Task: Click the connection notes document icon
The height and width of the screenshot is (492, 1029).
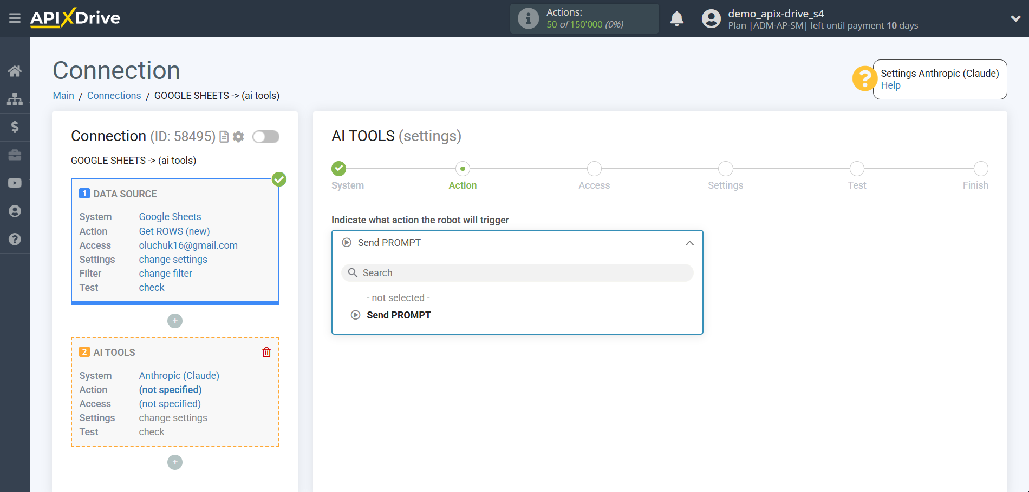Action: (224, 137)
